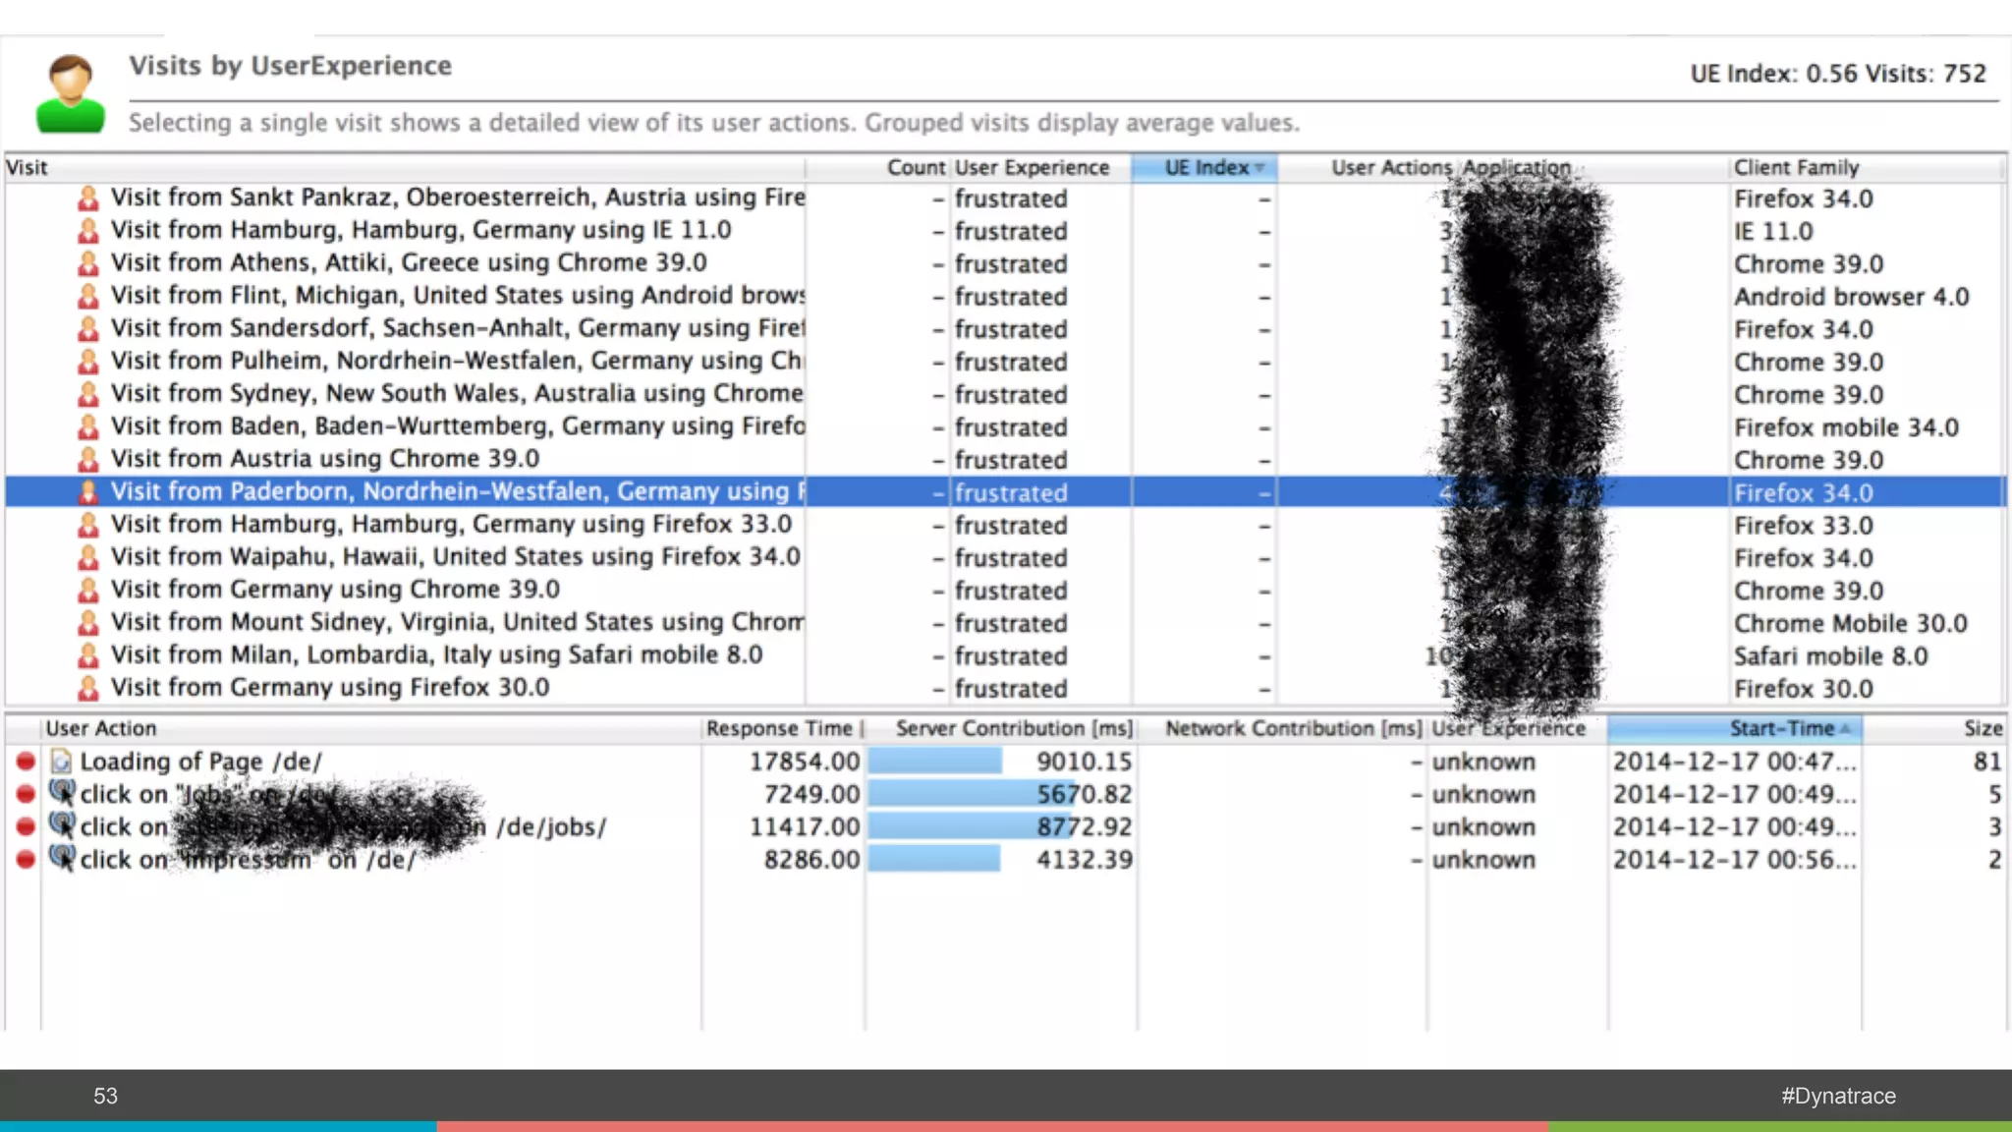Select Visit from Waipahu, Hawaii row
2012x1132 pixels.
[x=455, y=557]
